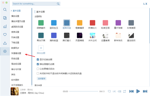150x96 pixels.
Task: Enable 以全屏模式启动 checkbox
Action: tap(38, 69)
